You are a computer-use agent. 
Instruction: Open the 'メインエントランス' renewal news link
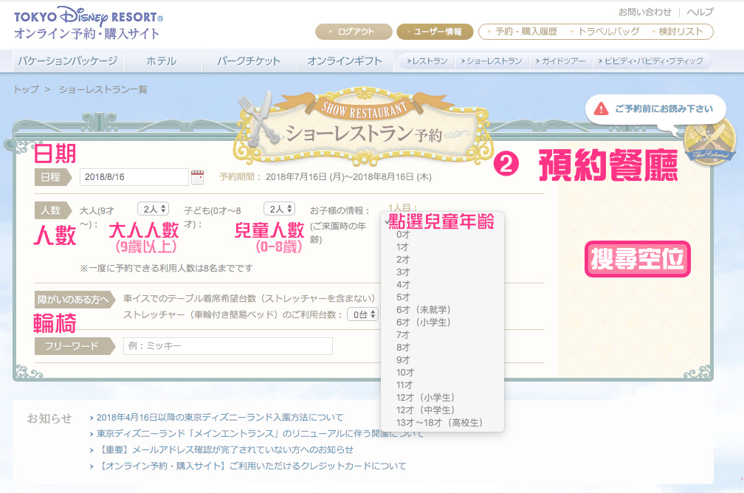(x=260, y=434)
